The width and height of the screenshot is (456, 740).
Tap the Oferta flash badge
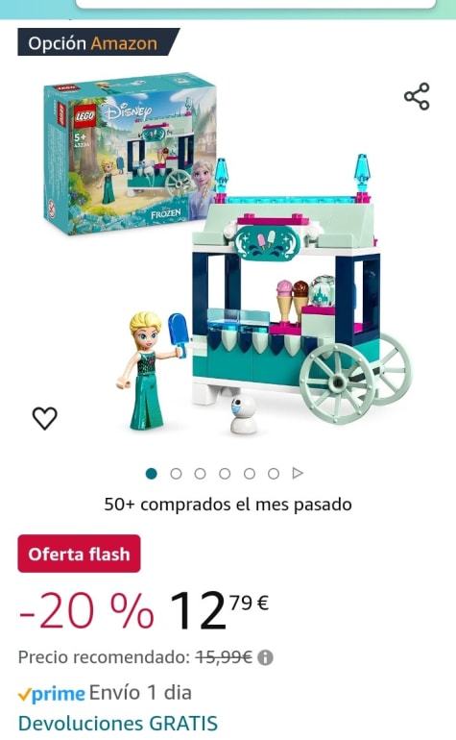click(80, 554)
